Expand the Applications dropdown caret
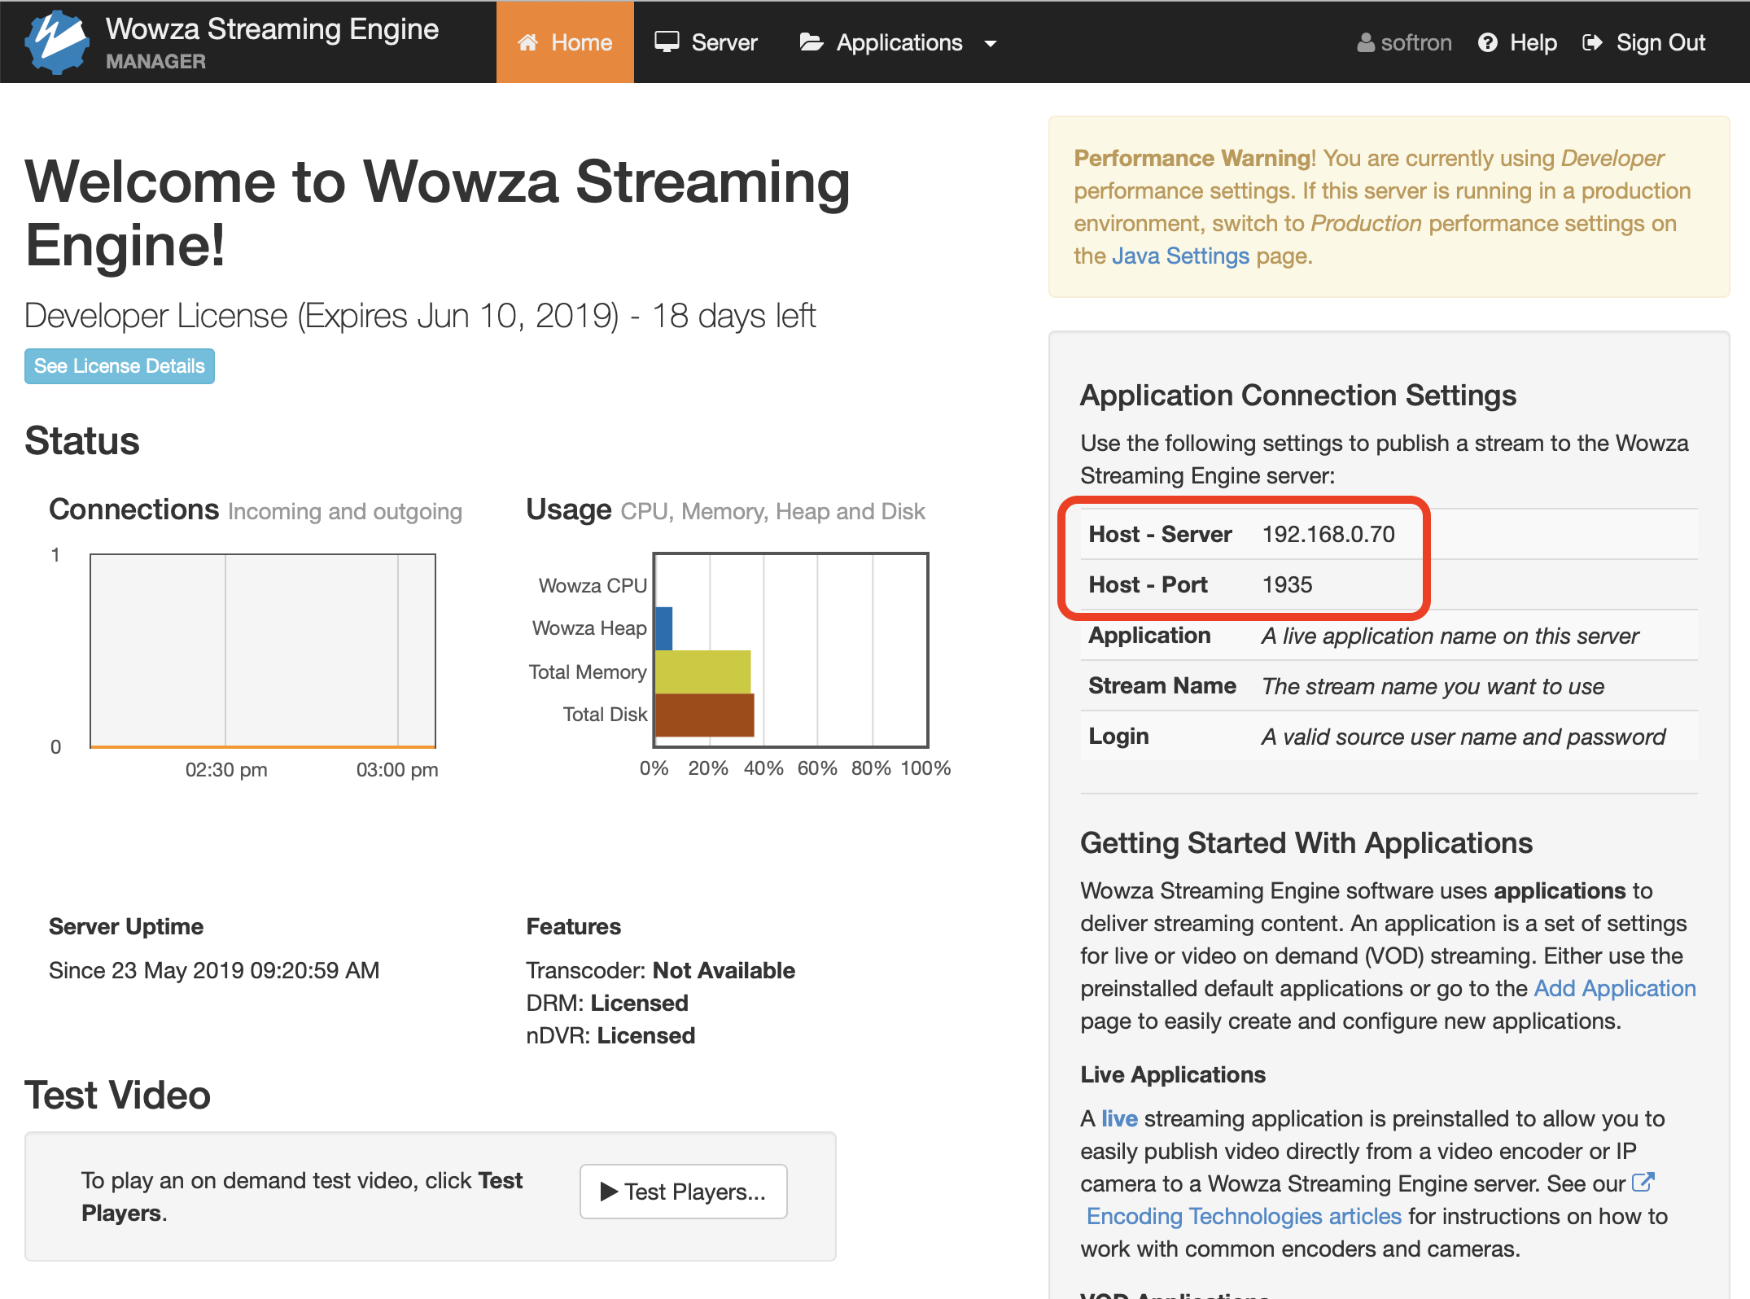 991,44
